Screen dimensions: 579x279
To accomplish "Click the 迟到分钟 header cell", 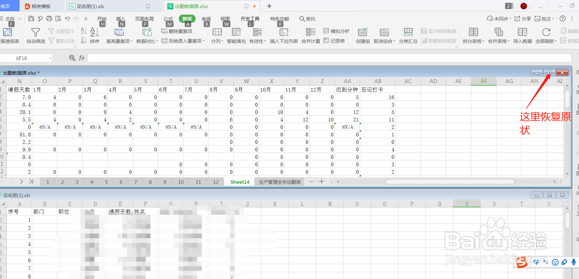I will coord(347,90).
